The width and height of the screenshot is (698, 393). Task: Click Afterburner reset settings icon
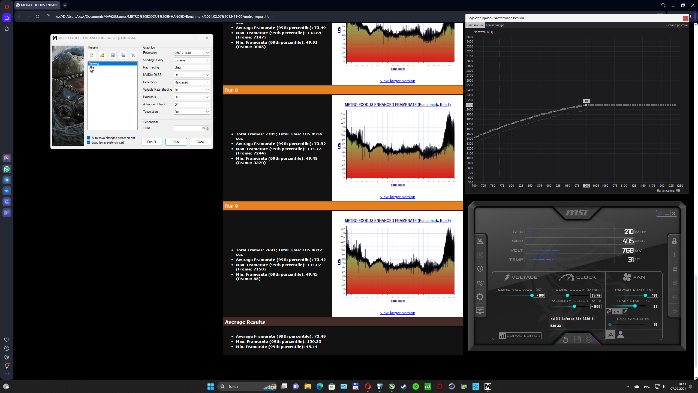565,340
